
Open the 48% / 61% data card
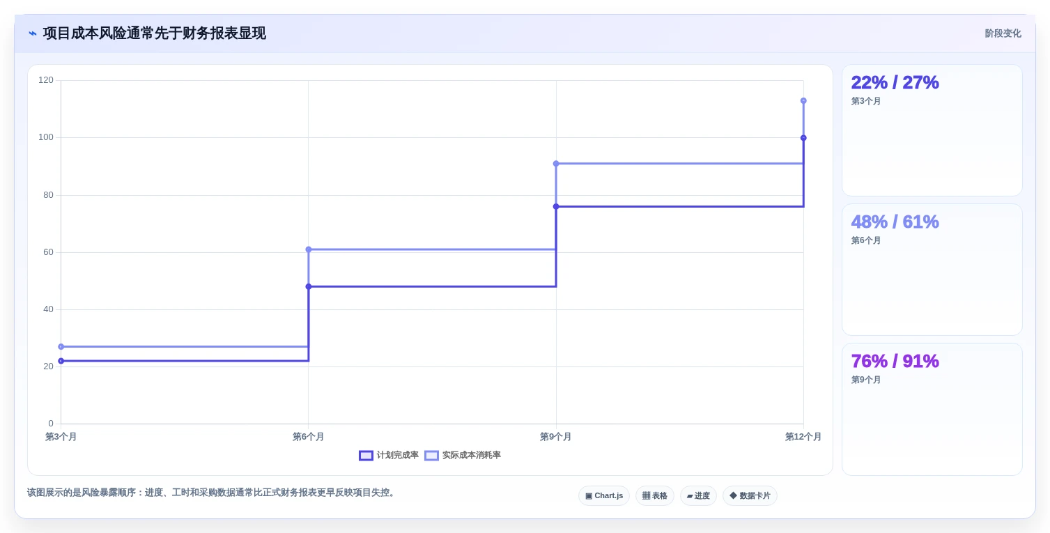[x=932, y=270]
